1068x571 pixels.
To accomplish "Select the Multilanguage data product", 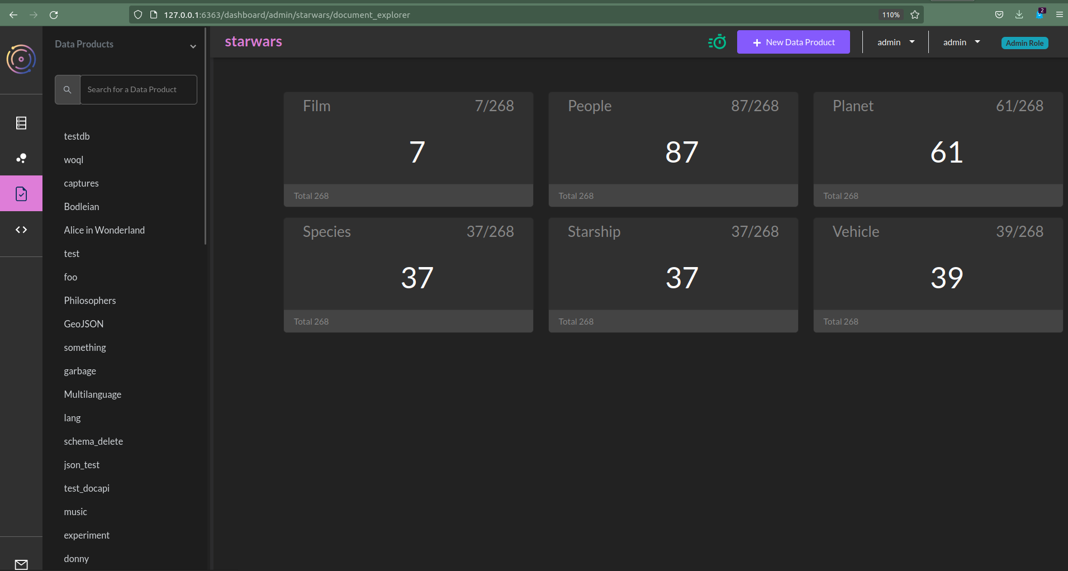I will [x=93, y=394].
